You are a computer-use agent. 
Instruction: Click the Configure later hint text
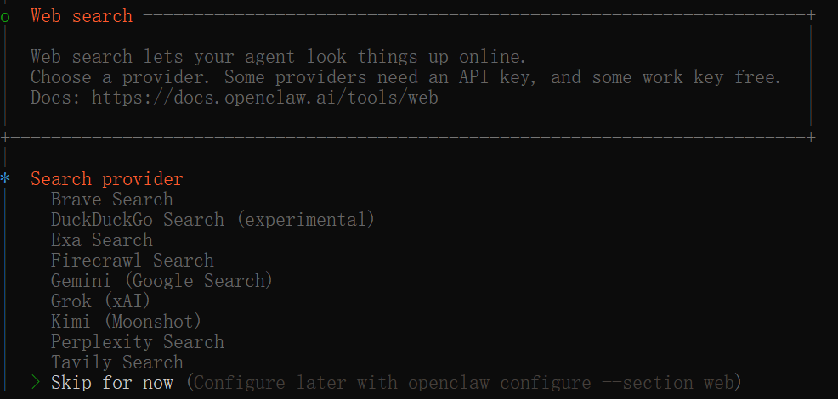point(464,383)
